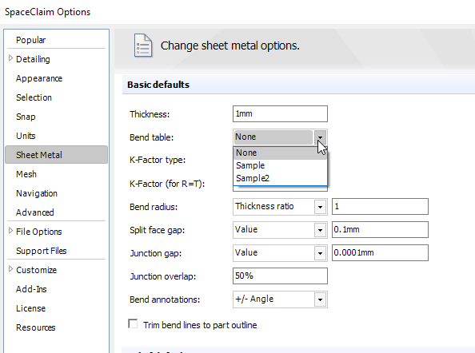Open the Popular options category
The image size is (475, 353).
tap(31, 40)
